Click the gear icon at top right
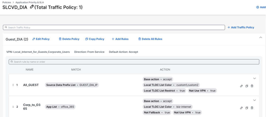Viewport: 266px width, 117px height. (x=258, y=7)
